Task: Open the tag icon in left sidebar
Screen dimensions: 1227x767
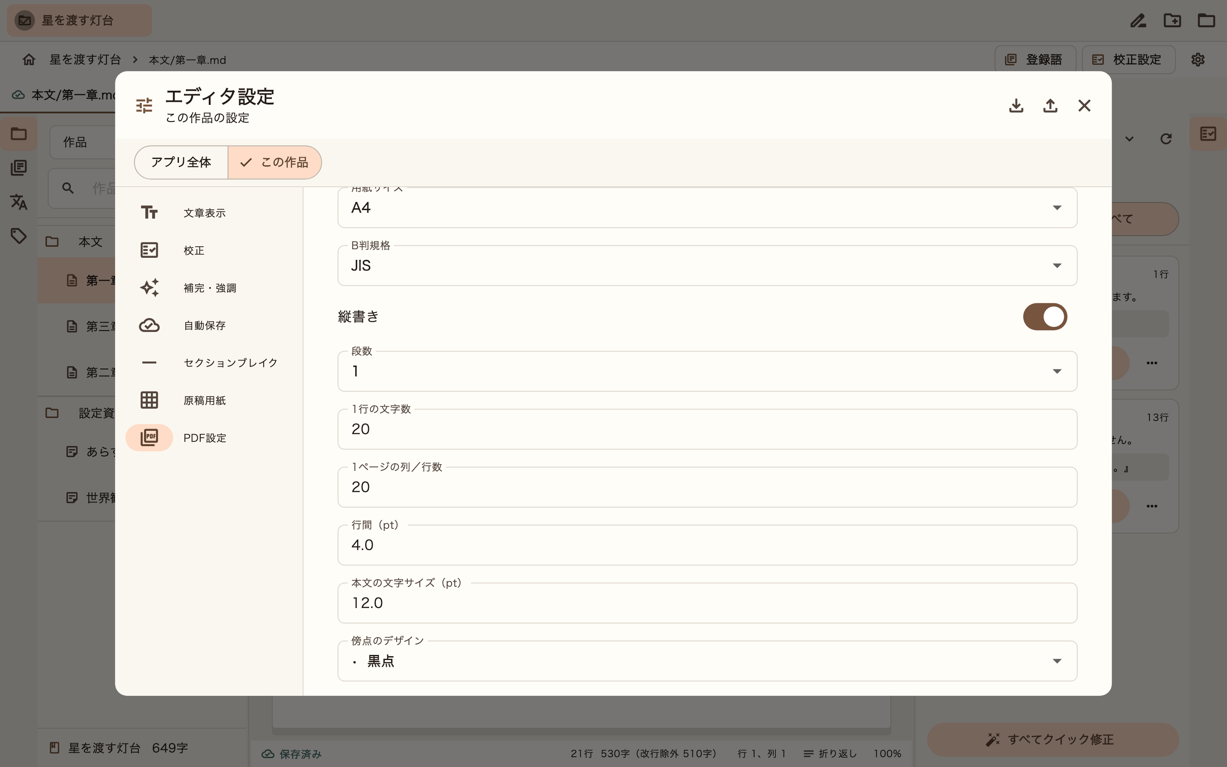Action: pyautogui.click(x=19, y=236)
